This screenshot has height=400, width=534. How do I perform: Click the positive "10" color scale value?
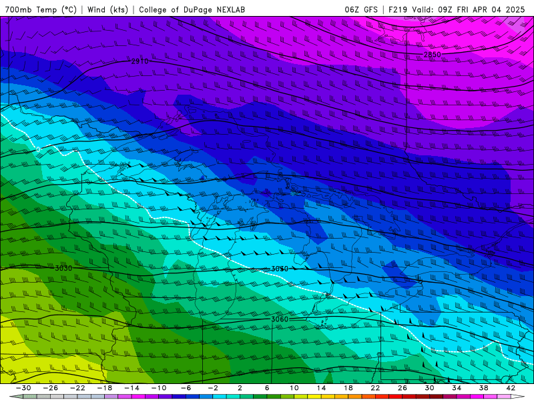pos(294,388)
